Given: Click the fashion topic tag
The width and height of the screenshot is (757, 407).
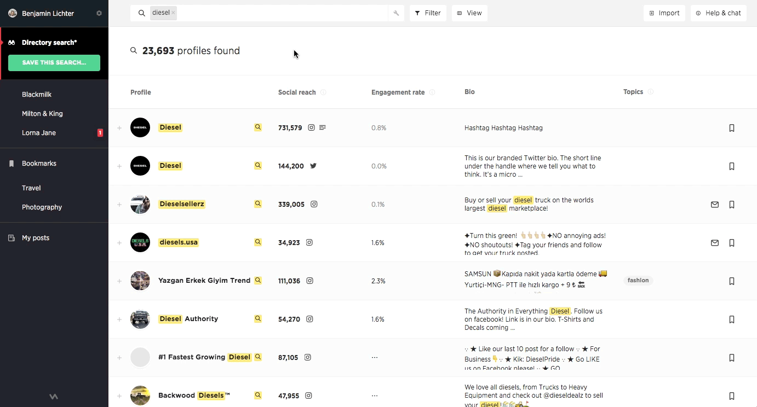Looking at the screenshot, I should [x=638, y=281].
